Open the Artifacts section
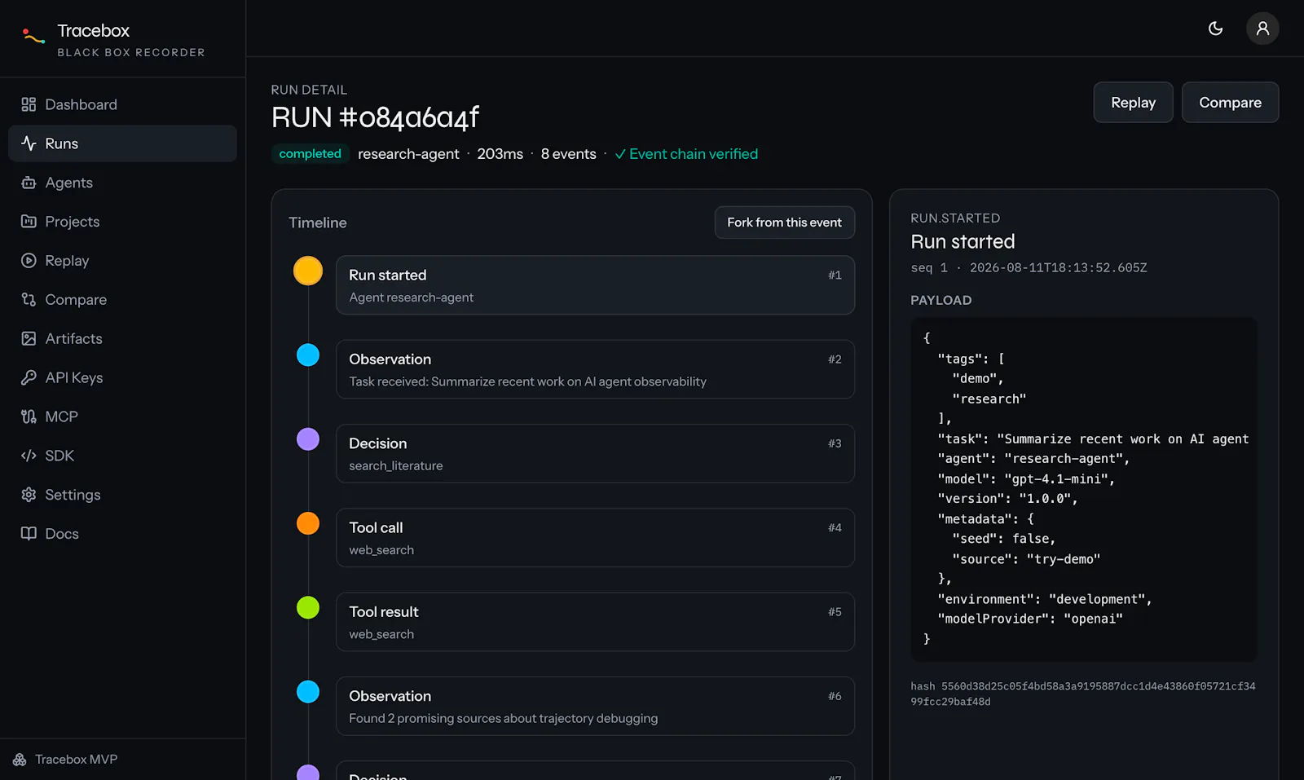This screenshot has width=1304, height=780. (x=122, y=338)
